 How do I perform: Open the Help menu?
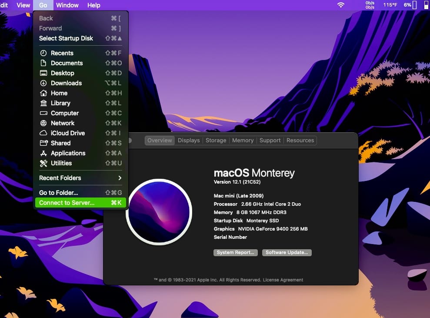(x=94, y=5)
